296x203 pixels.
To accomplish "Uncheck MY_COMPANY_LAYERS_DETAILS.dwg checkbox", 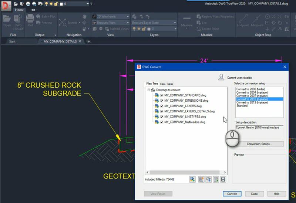I will click(x=162, y=111).
